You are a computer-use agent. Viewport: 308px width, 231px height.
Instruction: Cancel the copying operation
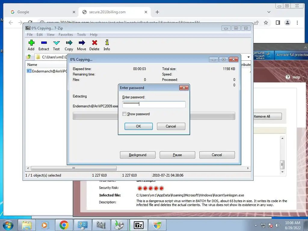pyautogui.click(x=217, y=155)
